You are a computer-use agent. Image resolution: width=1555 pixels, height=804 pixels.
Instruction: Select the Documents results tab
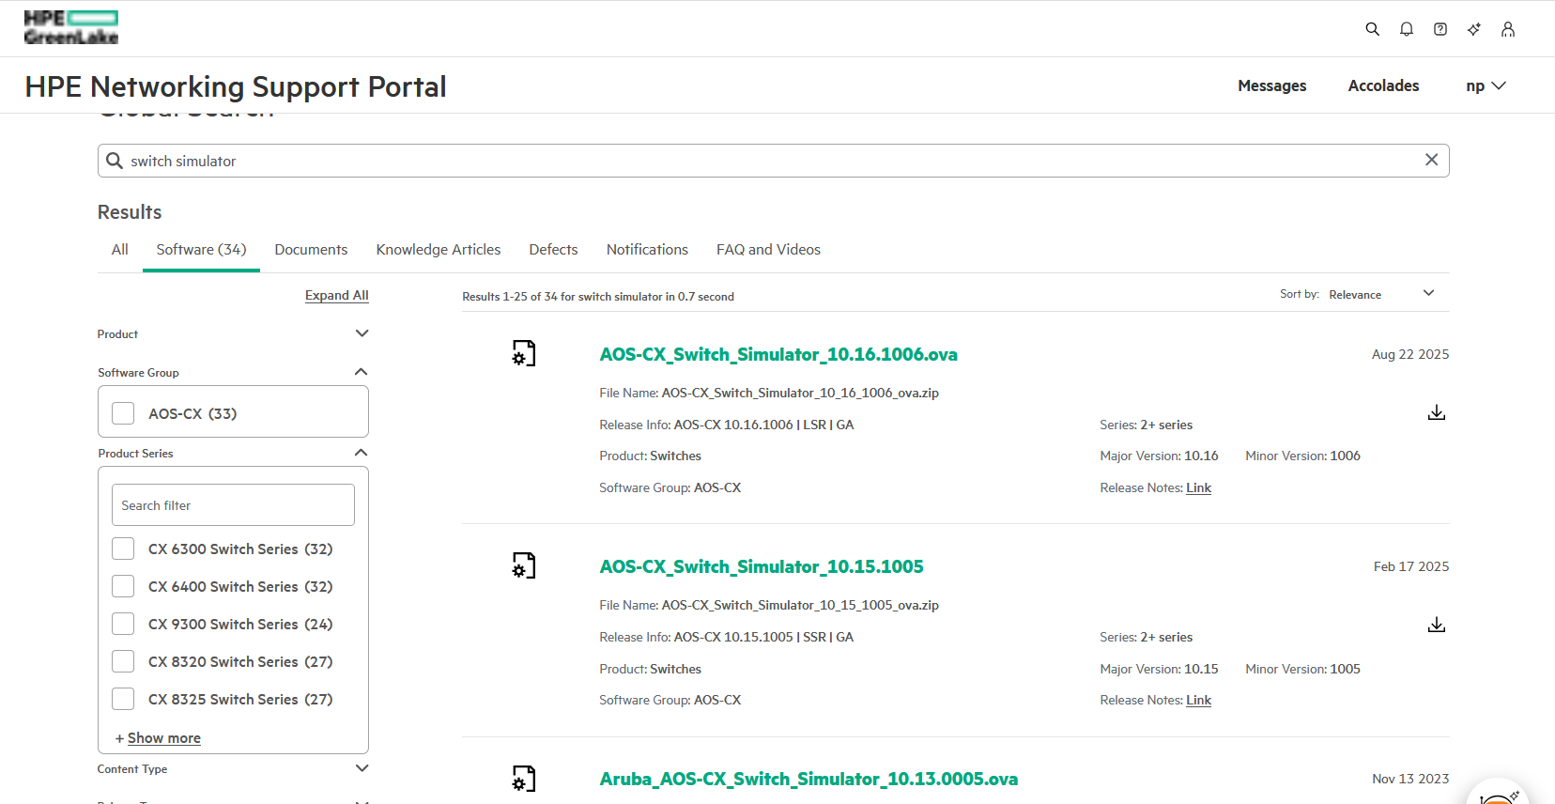pyautogui.click(x=311, y=250)
